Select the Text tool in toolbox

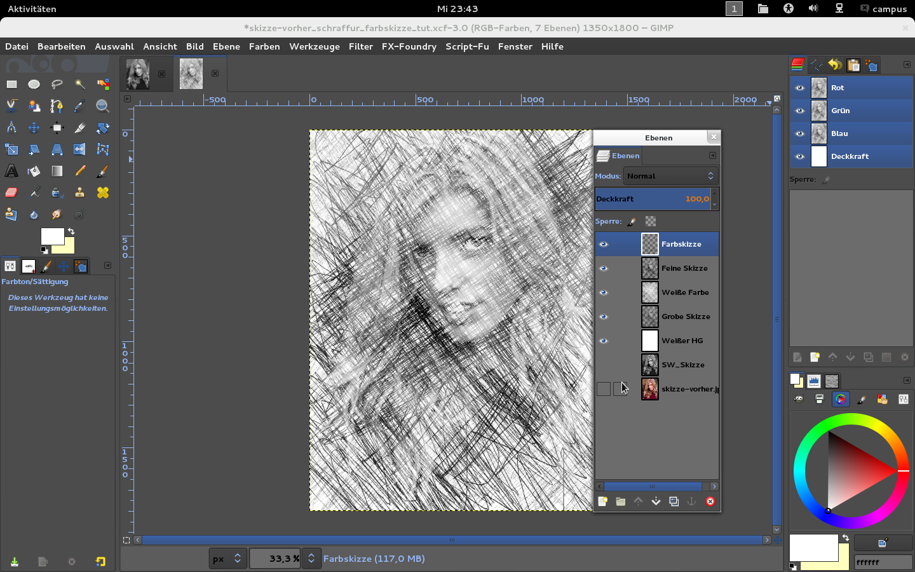point(11,171)
